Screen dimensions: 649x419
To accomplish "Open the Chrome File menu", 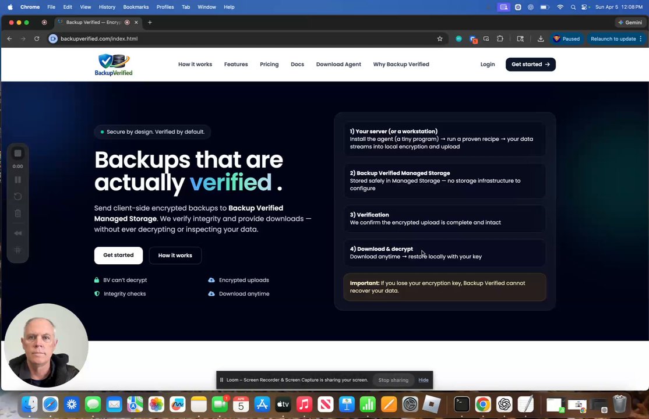I will point(51,7).
